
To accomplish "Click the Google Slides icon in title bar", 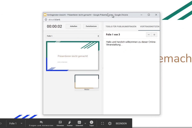I will pyautogui.click(x=45, y=15).
